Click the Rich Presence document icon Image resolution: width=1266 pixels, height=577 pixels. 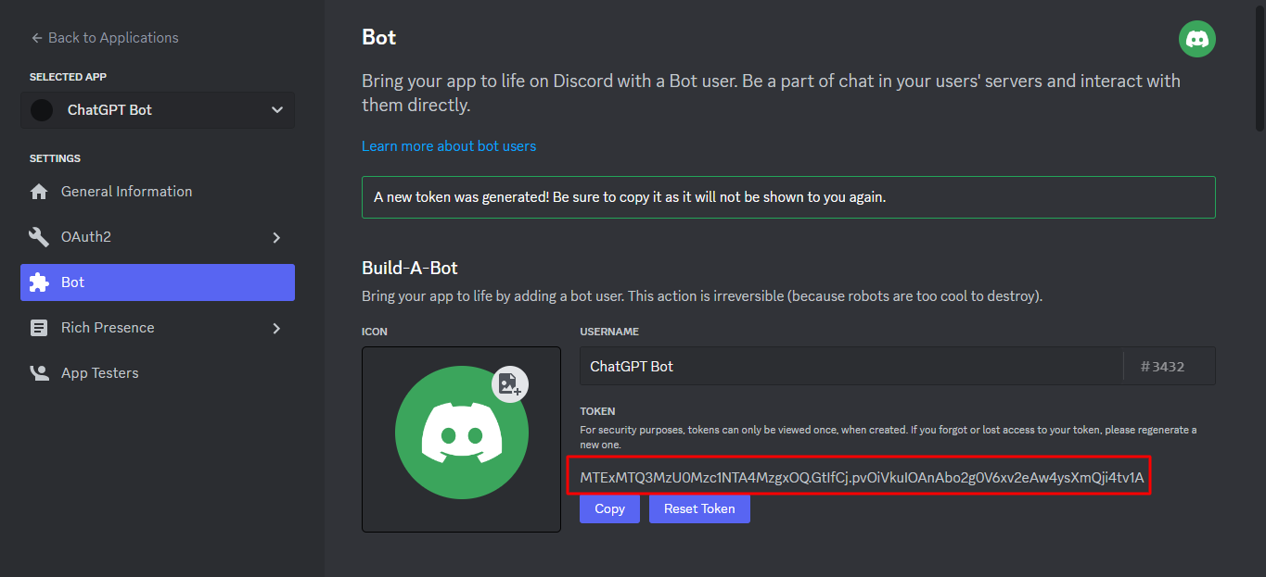pyautogui.click(x=39, y=328)
